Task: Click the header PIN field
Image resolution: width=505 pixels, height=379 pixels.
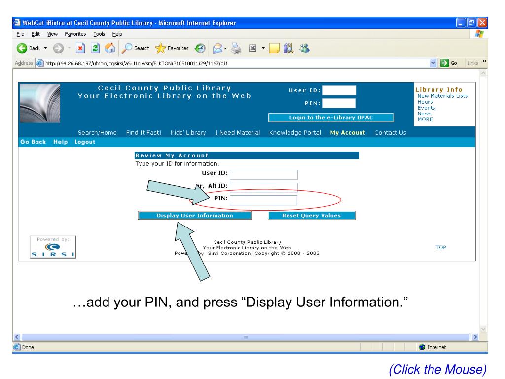Action: [x=339, y=103]
